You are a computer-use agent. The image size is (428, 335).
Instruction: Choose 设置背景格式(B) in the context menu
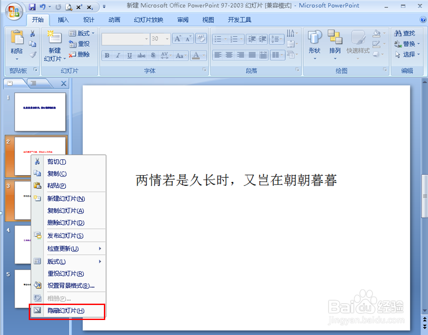pos(71,286)
